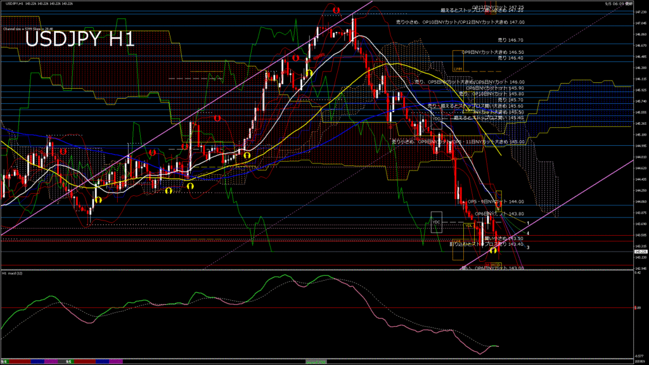Click price axis value 143.875
The height and width of the screenshot is (365, 649).
click(641, 213)
